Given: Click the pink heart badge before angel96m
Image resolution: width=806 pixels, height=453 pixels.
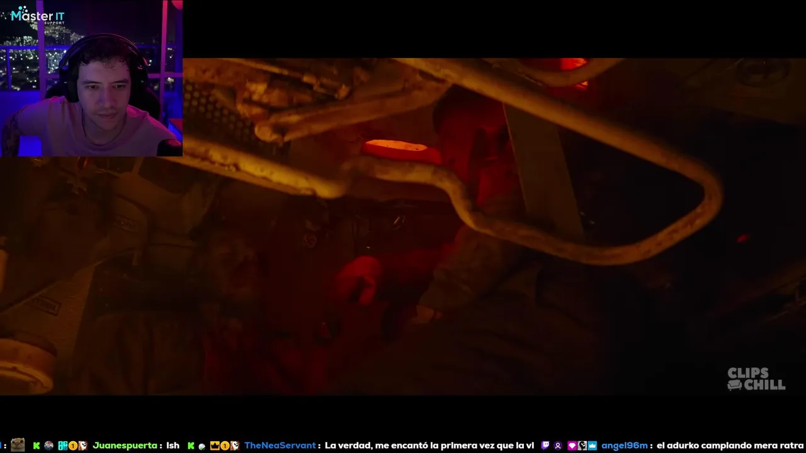Looking at the screenshot, I should coord(572,445).
